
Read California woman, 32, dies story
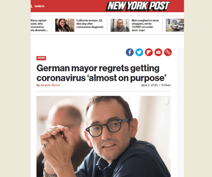coord(90,23)
